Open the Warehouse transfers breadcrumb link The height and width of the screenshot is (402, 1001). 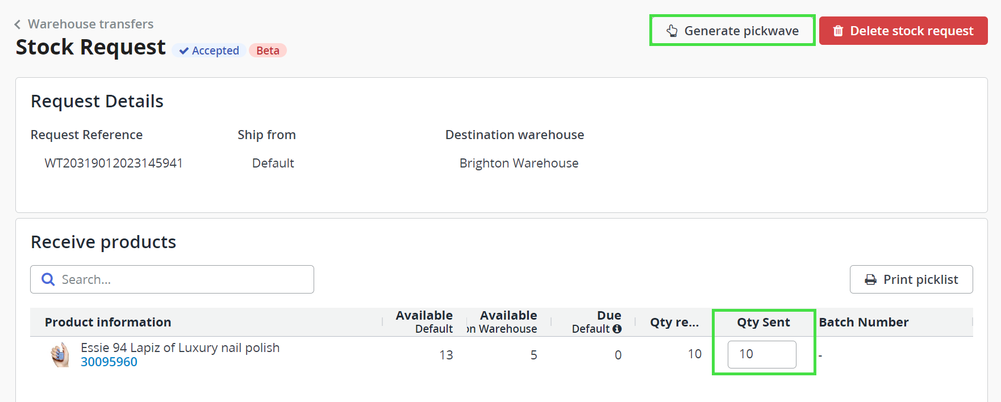pyautogui.click(x=90, y=24)
